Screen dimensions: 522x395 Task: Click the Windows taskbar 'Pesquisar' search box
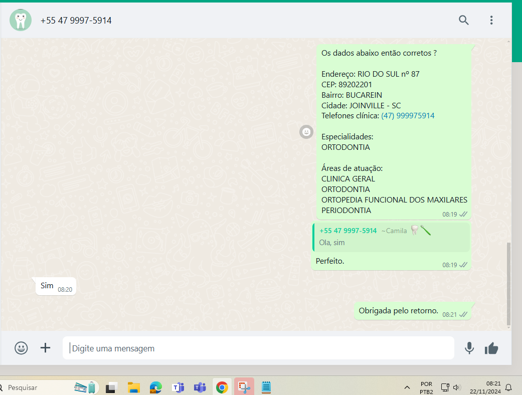(x=49, y=387)
